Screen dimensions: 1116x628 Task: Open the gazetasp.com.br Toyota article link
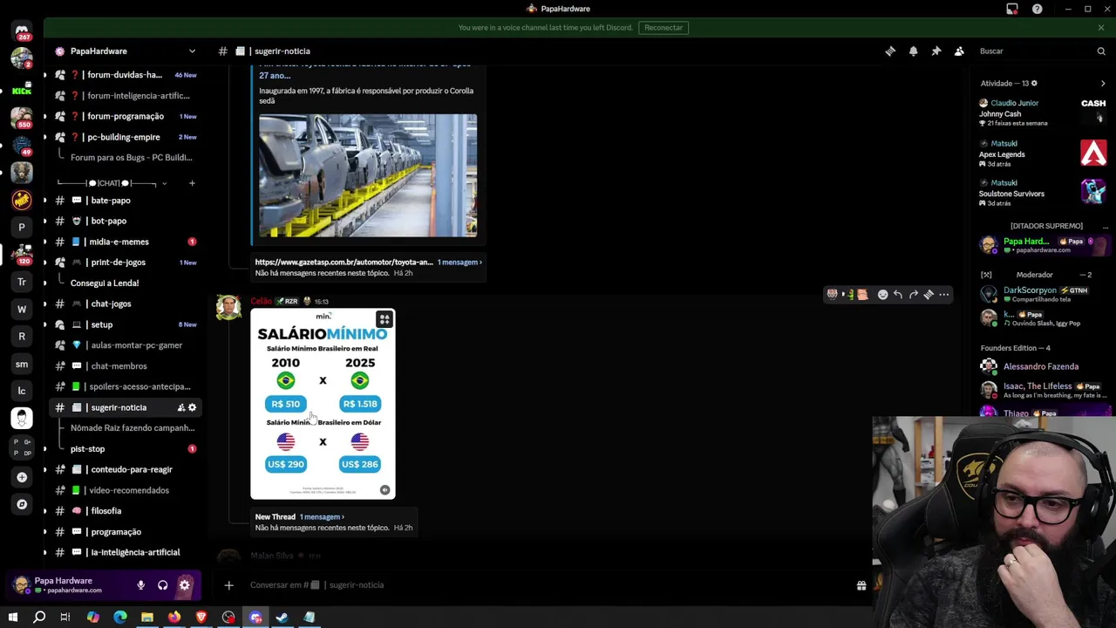point(344,263)
